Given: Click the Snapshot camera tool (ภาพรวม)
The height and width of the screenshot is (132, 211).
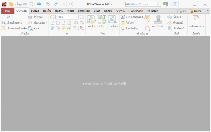Looking at the screenshot, I should 35,17.
